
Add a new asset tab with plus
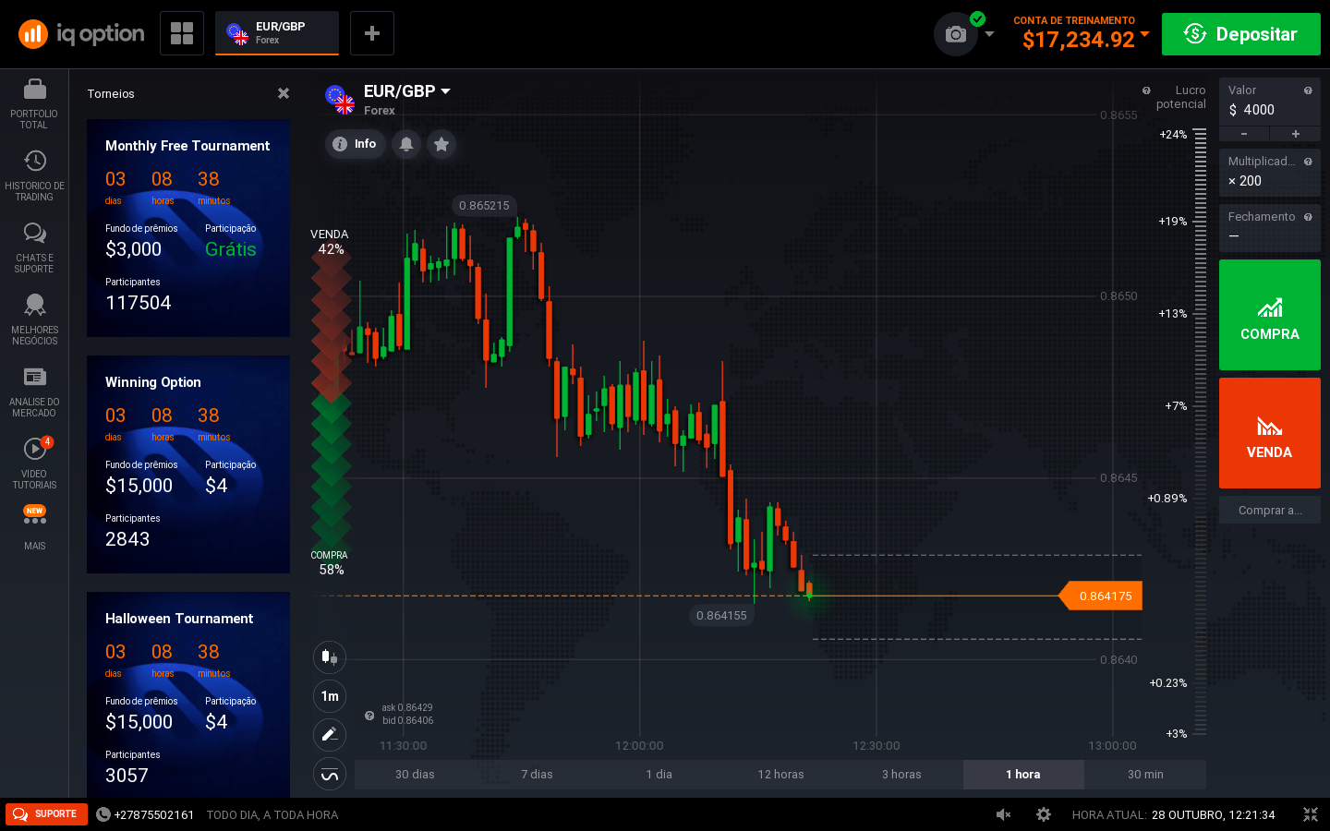point(372,33)
